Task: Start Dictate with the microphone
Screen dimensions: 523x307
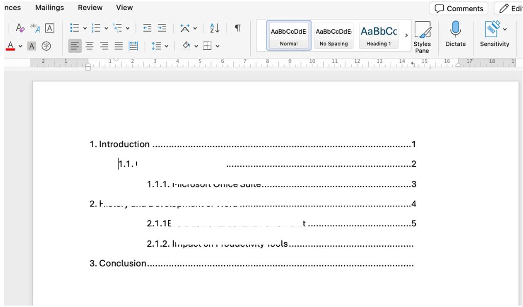Action: pyautogui.click(x=456, y=34)
